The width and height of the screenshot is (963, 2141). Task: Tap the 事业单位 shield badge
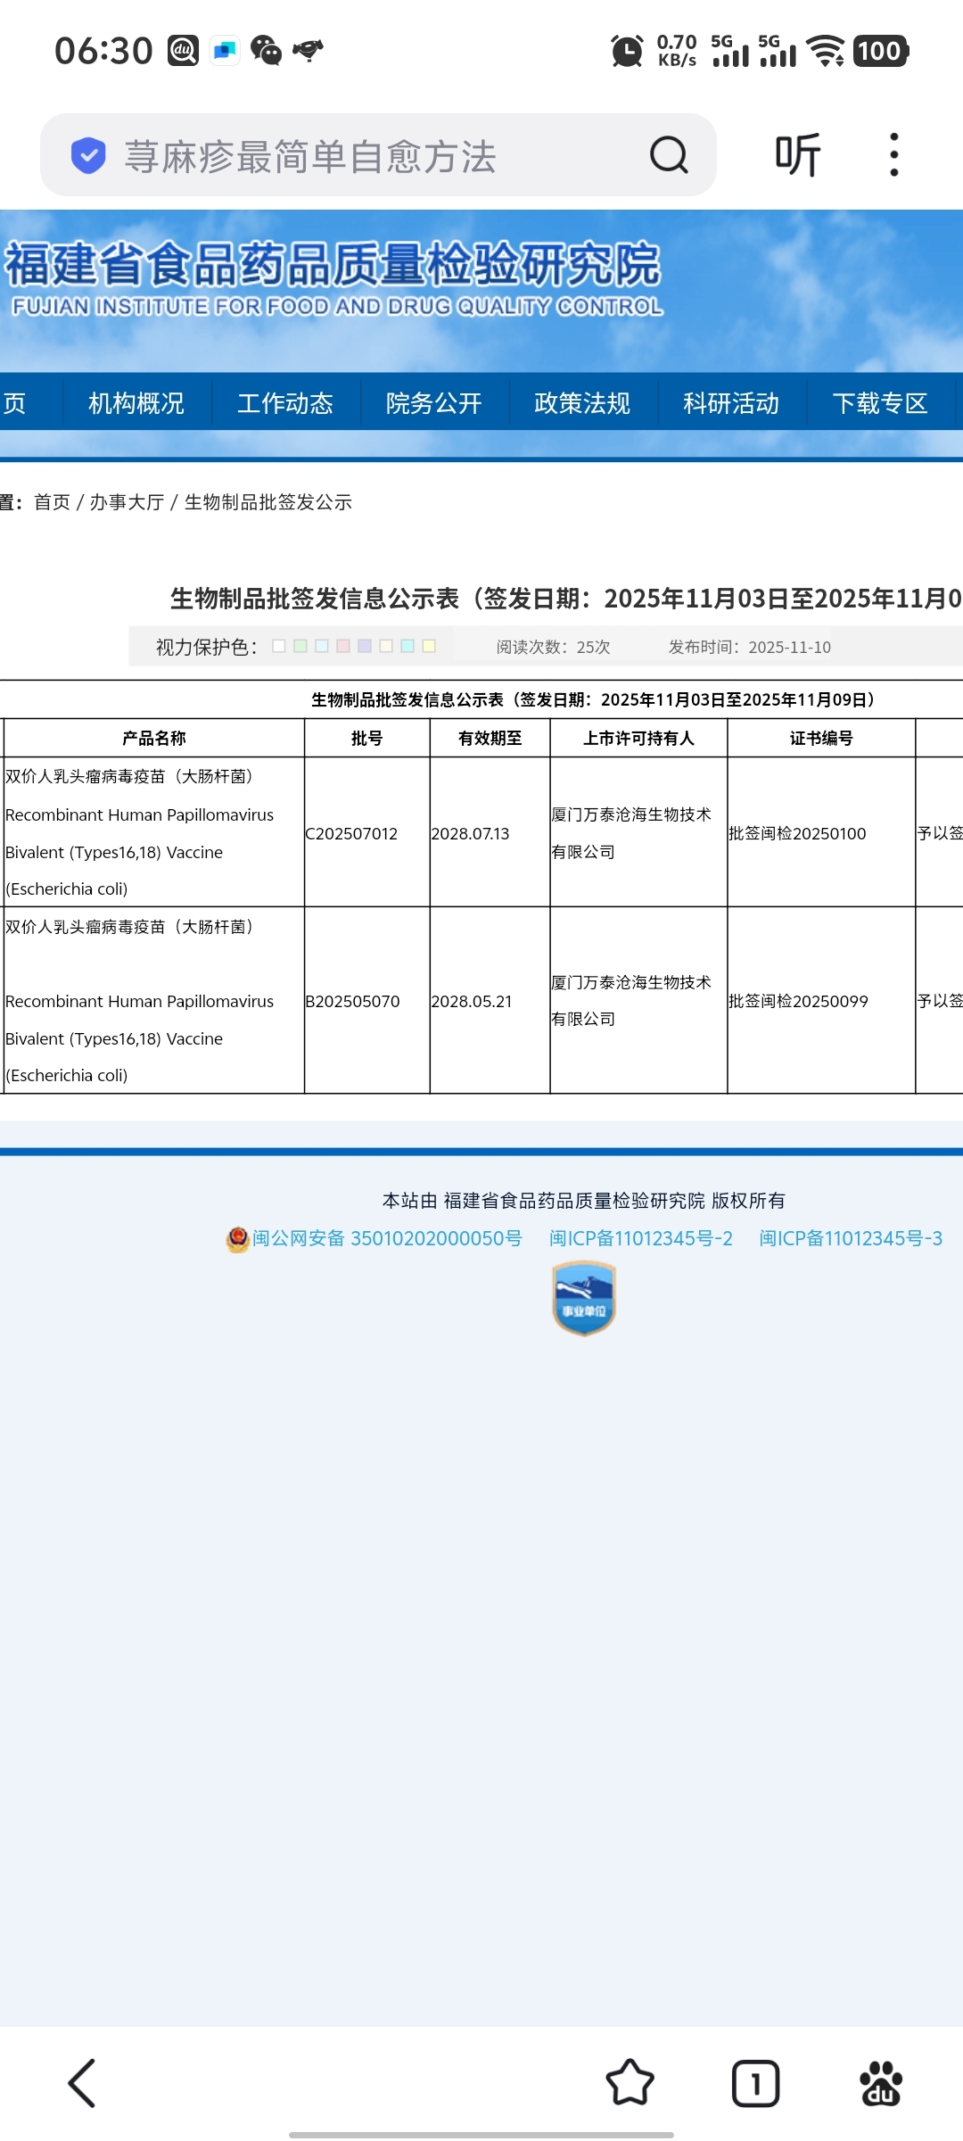click(584, 1298)
